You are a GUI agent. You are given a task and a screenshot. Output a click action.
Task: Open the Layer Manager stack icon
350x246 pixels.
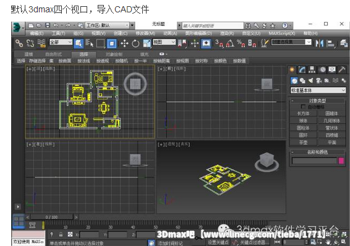point(344,43)
